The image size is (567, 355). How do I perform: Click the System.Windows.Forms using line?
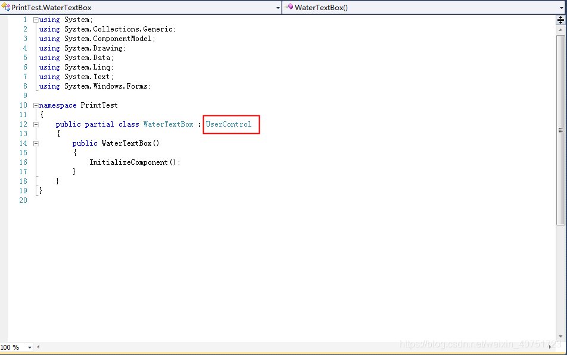click(95, 86)
